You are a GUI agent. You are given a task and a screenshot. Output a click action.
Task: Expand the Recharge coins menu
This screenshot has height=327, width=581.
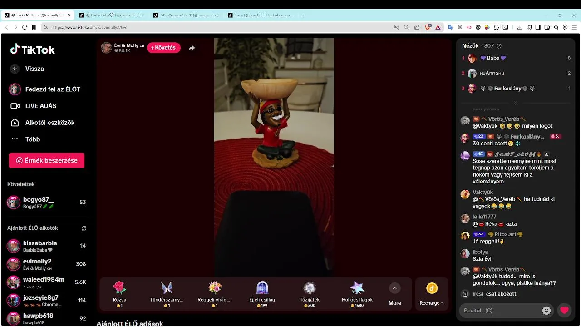tap(432, 294)
